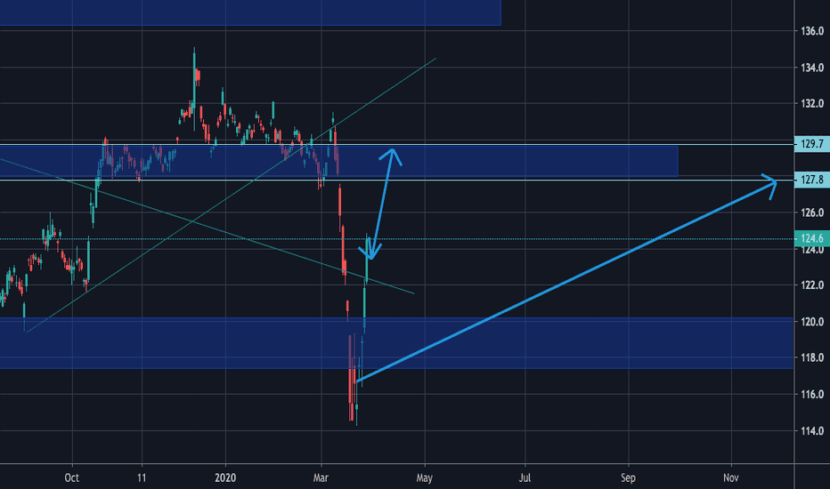Click the 136.0 price axis value
This screenshot has width=830, height=489.
(x=812, y=31)
